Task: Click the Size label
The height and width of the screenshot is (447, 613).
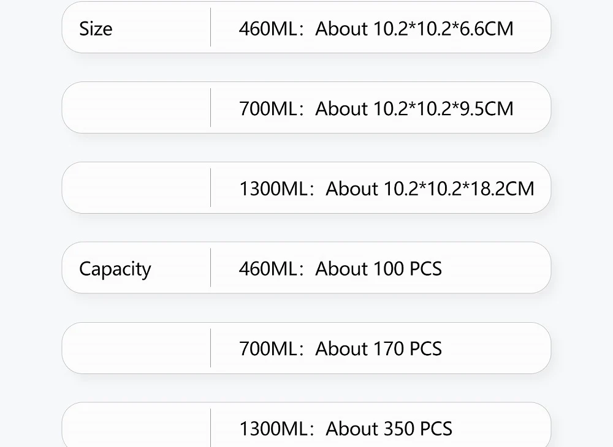Action: 96,29
